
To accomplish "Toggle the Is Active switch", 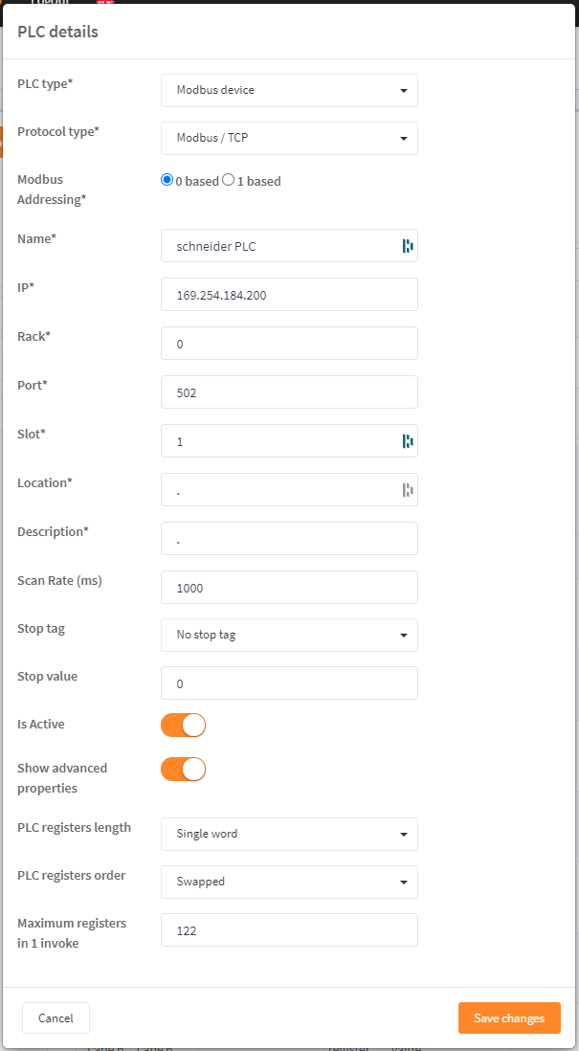I will (184, 725).
